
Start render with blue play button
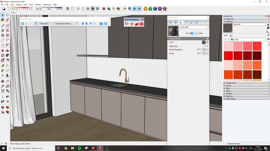tap(22, 23)
